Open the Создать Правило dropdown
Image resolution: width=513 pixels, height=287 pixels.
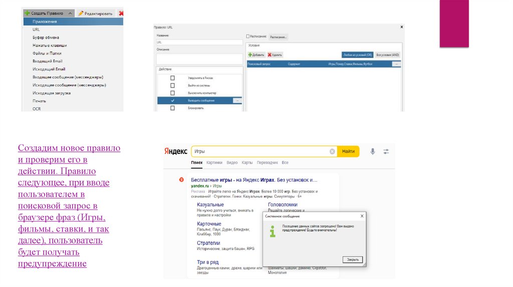[x=49, y=13]
